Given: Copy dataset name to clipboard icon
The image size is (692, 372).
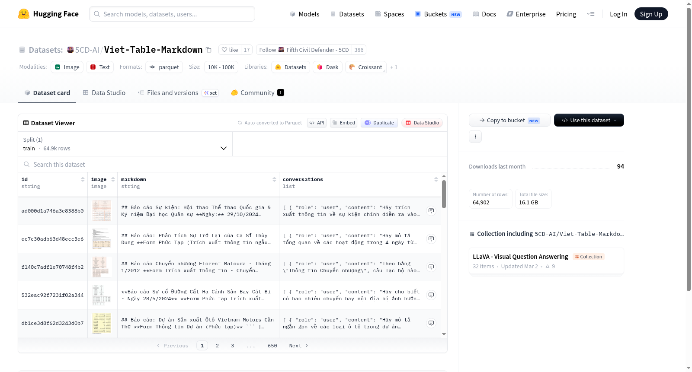Looking at the screenshot, I should coord(208,50).
